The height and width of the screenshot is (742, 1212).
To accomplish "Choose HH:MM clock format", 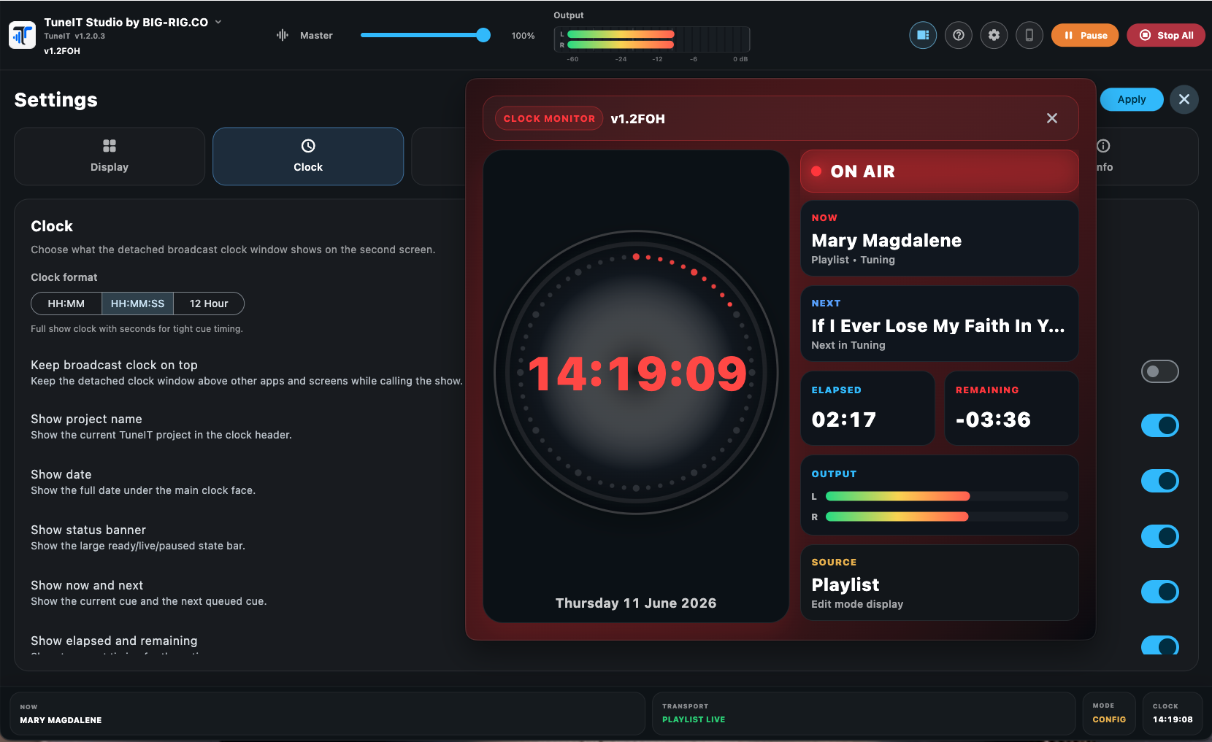I will point(66,304).
